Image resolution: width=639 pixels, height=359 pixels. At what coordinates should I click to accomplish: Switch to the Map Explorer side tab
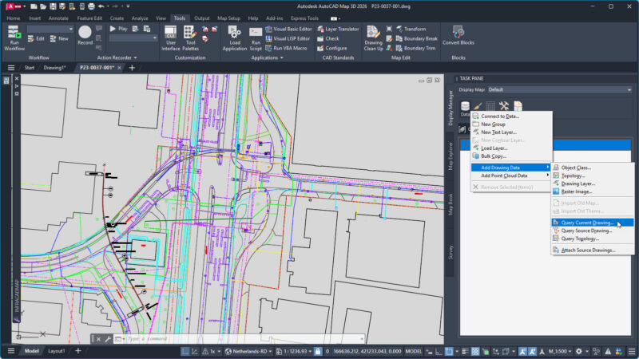450,156
